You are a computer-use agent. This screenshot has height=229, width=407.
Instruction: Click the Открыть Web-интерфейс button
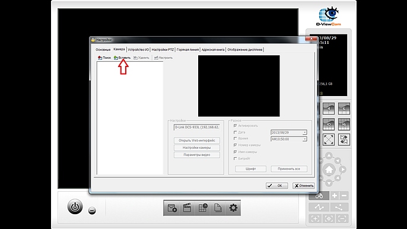[x=197, y=141]
